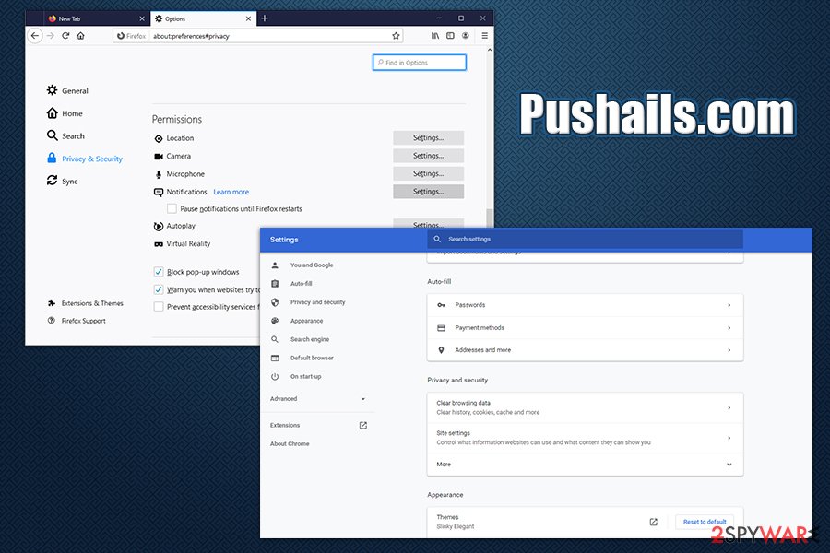This screenshot has width=830, height=553.
Task: Open Sync preferences in Firefox
Action: click(x=63, y=181)
